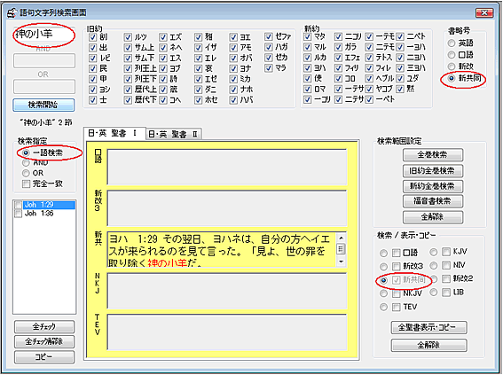Screen dimensions: 503x375
Task: Select the 英語 radio button
Action: tap(452, 43)
